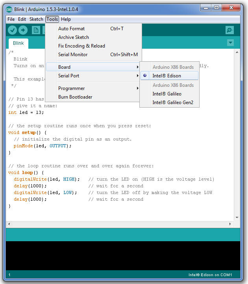Click horizontal scrollbar left arrow
This screenshot has width=248, height=284.
(x=9, y=224)
